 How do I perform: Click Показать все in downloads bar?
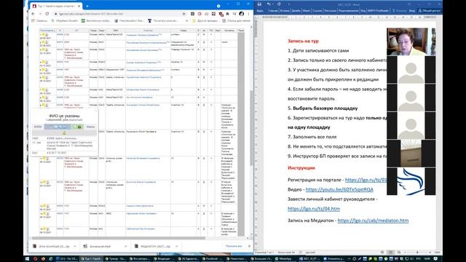234,246
